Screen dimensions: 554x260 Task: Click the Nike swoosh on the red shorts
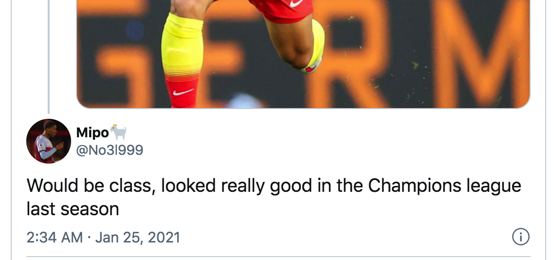coord(296,4)
